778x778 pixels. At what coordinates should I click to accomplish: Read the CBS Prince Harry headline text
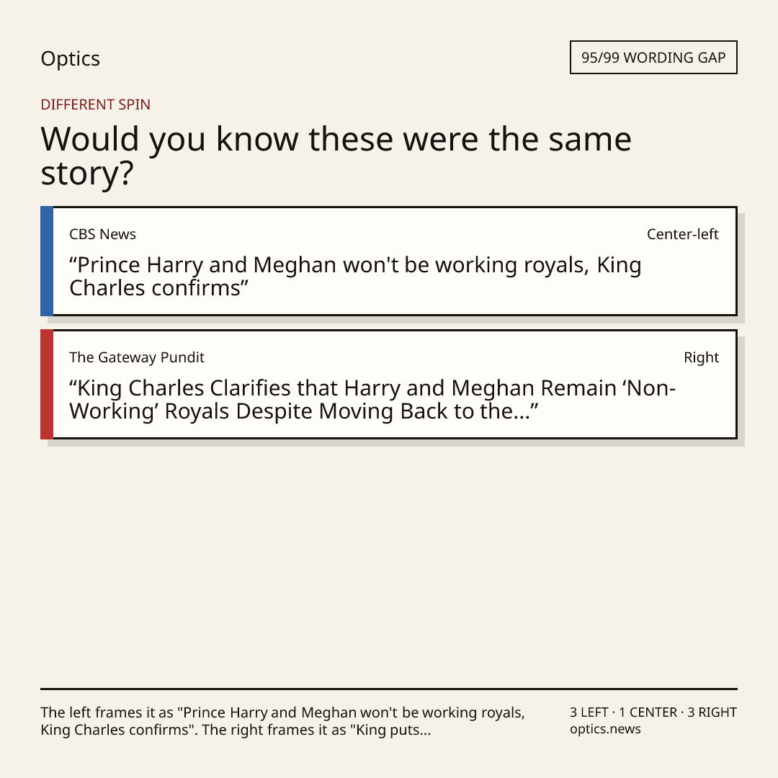point(355,277)
